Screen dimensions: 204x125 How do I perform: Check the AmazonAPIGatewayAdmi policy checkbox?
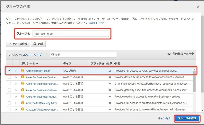point(9,103)
